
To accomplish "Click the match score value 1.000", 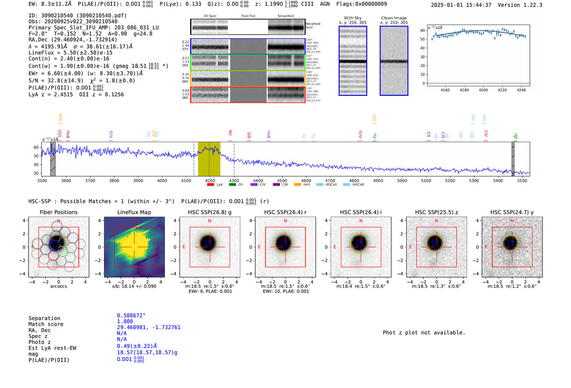I will pyautogui.click(x=125, y=321).
